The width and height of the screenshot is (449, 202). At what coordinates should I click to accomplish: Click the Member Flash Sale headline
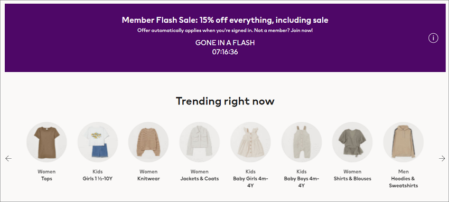225,20
